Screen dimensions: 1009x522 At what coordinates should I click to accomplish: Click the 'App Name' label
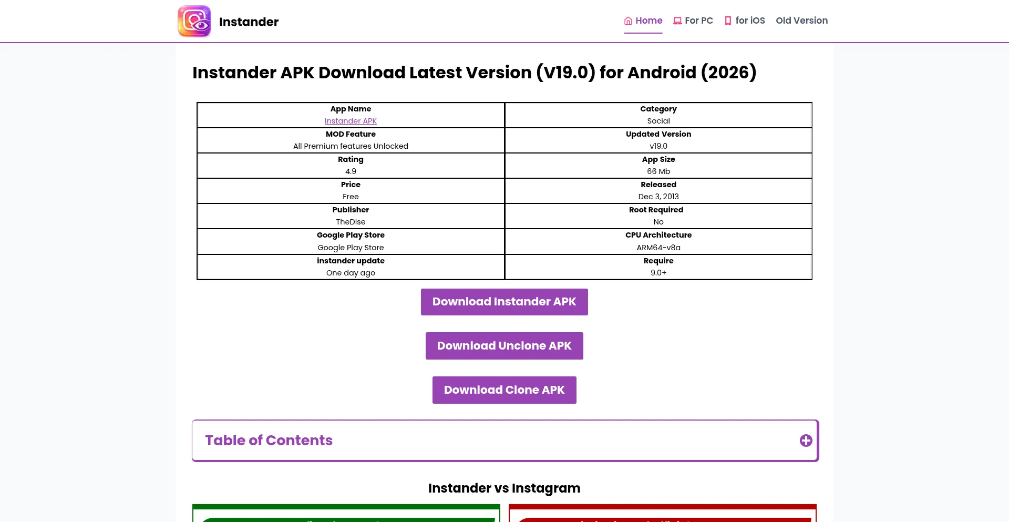[351, 109]
